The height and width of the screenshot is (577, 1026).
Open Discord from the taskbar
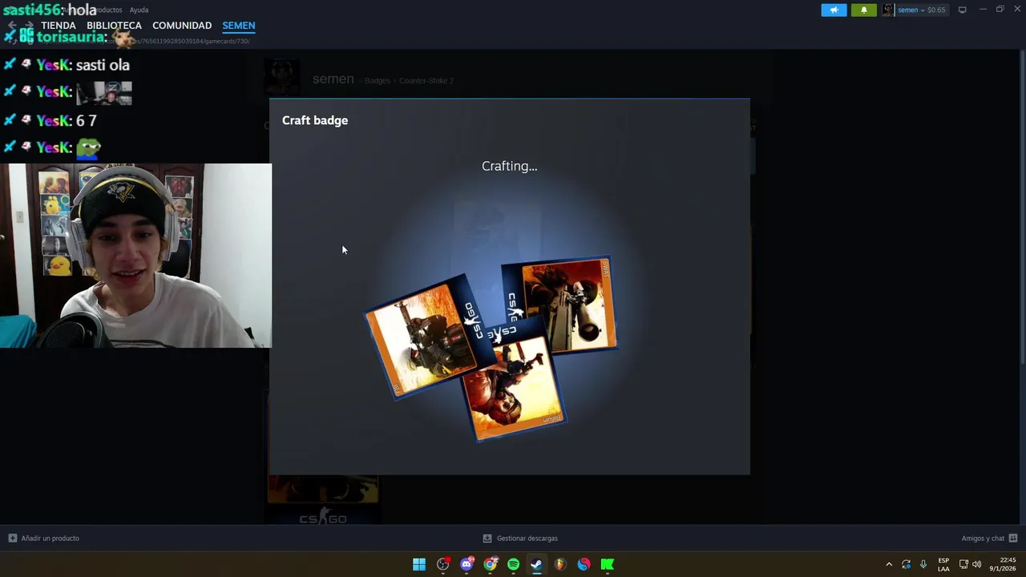(x=467, y=564)
